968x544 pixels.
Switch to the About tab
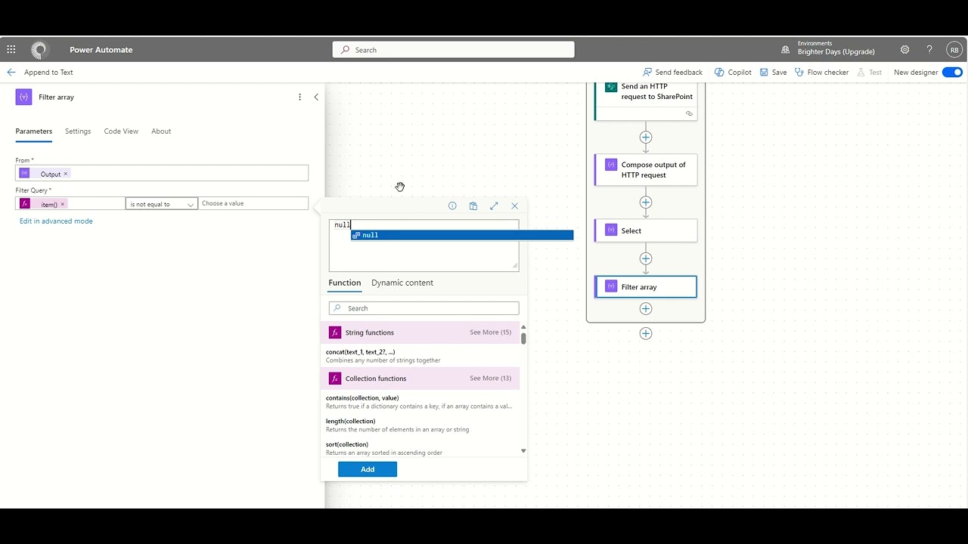coord(161,131)
